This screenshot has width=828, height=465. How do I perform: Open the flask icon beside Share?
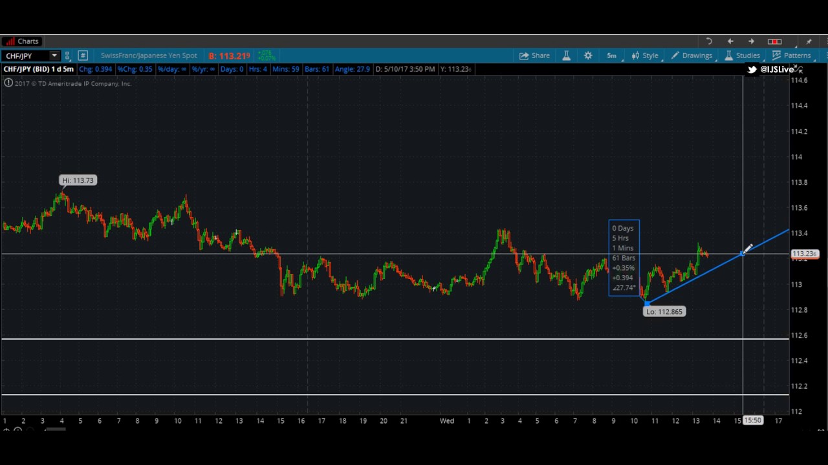click(x=566, y=56)
